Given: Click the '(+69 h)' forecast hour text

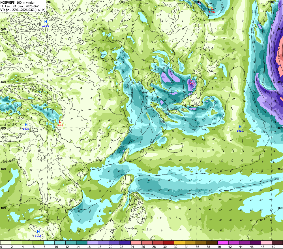Looking at the screenshot, I should (40, 10).
